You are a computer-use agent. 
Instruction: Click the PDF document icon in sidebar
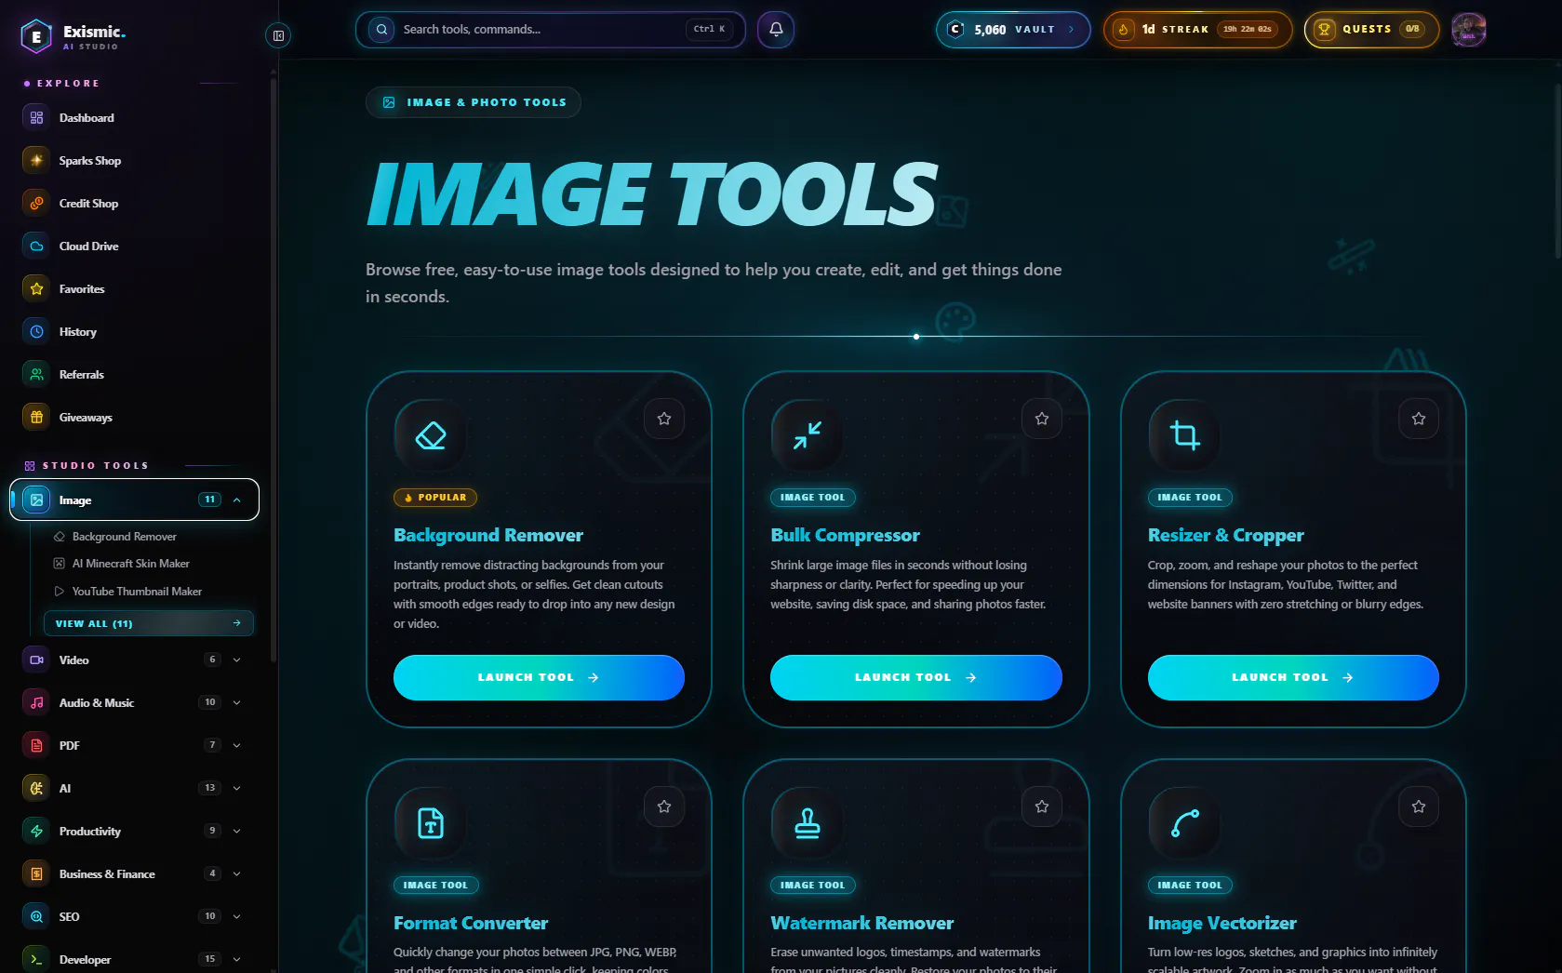click(36, 746)
